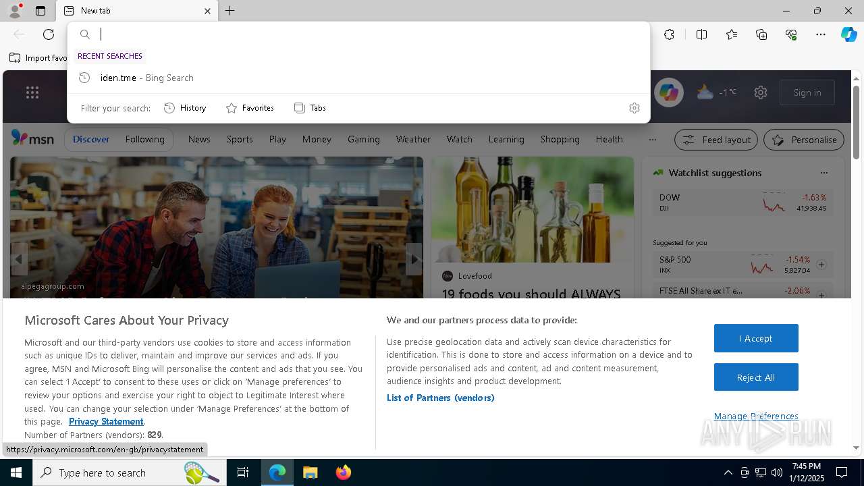Viewport: 864px width, 486px height.
Task: Go to the msn logo home
Action: click(32, 138)
